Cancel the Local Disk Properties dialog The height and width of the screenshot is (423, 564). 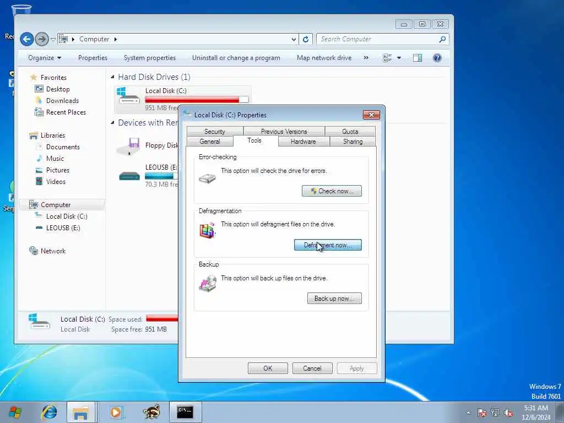pyautogui.click(x=312, y=368)
